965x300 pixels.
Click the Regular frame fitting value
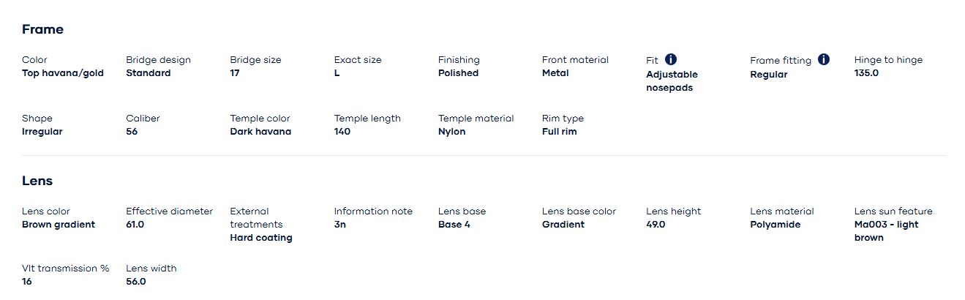pos(768,75)
